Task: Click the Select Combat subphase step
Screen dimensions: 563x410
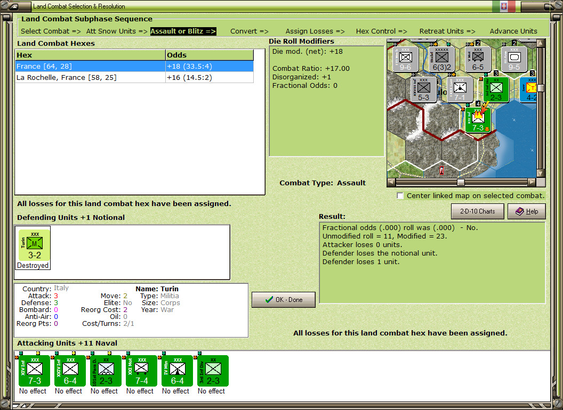Action: (x=51, y=31)
